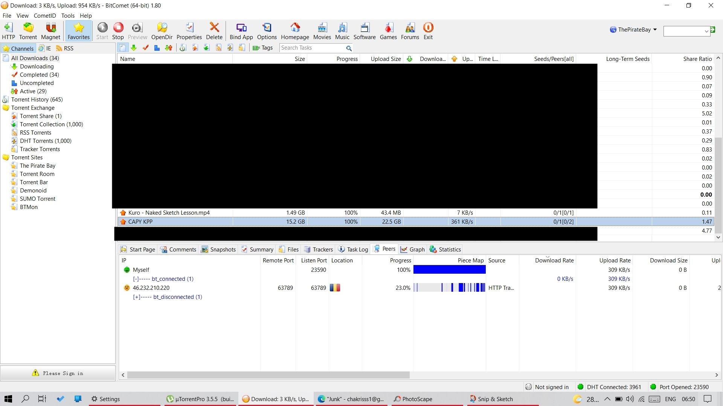
Task: Open the Bind App tool
Action: coord(241,31)
